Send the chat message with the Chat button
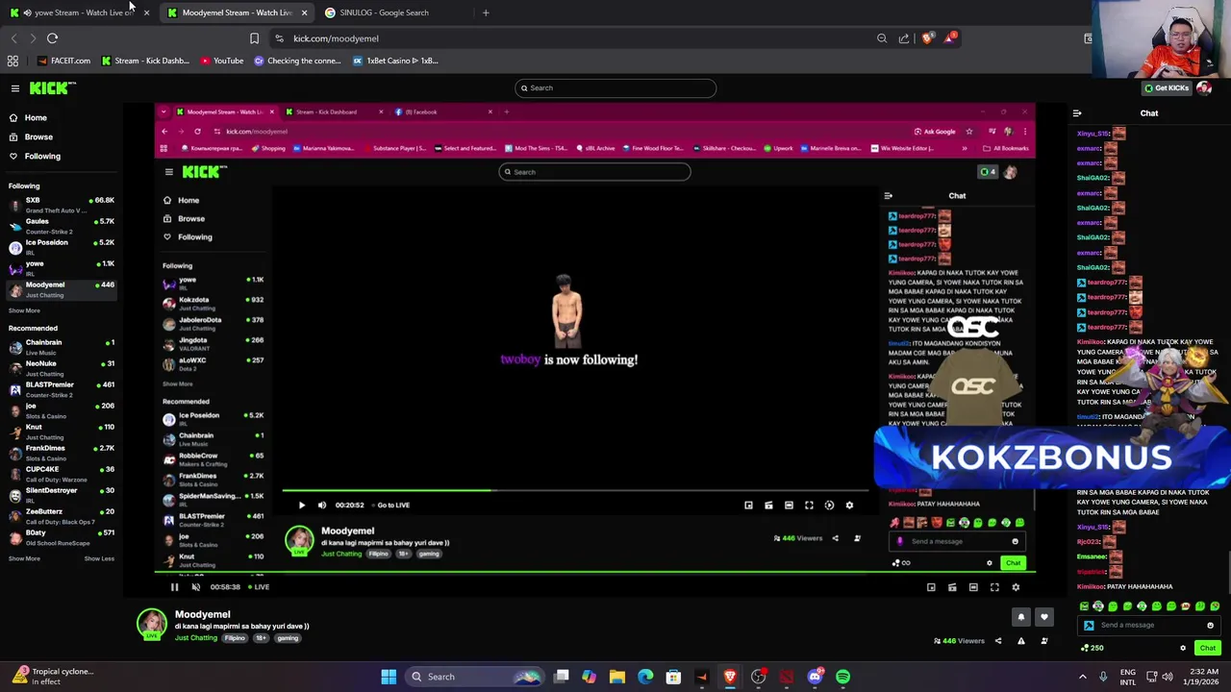The width and height of the screenshot is (1231, 692). (1207, 648)
